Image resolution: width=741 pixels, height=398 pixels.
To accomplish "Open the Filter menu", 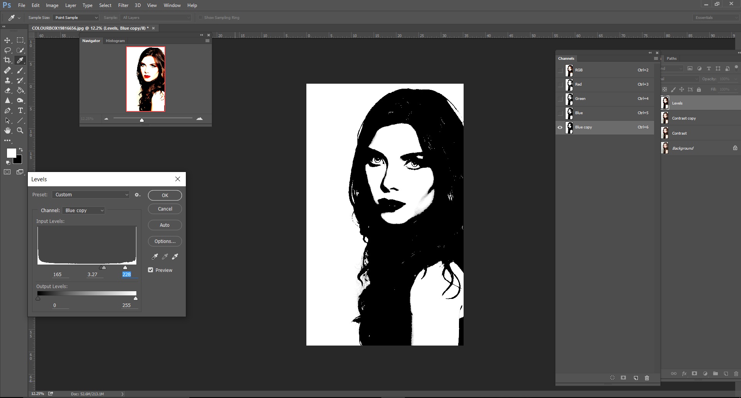I will pos(123,5).
